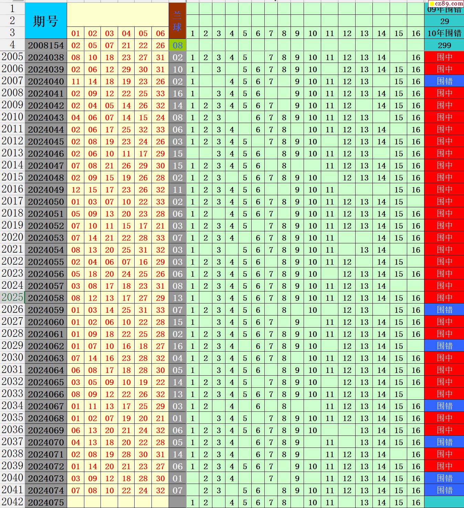
Task: Select red ball 27 in issue 2024058
Action: (143, 298)
